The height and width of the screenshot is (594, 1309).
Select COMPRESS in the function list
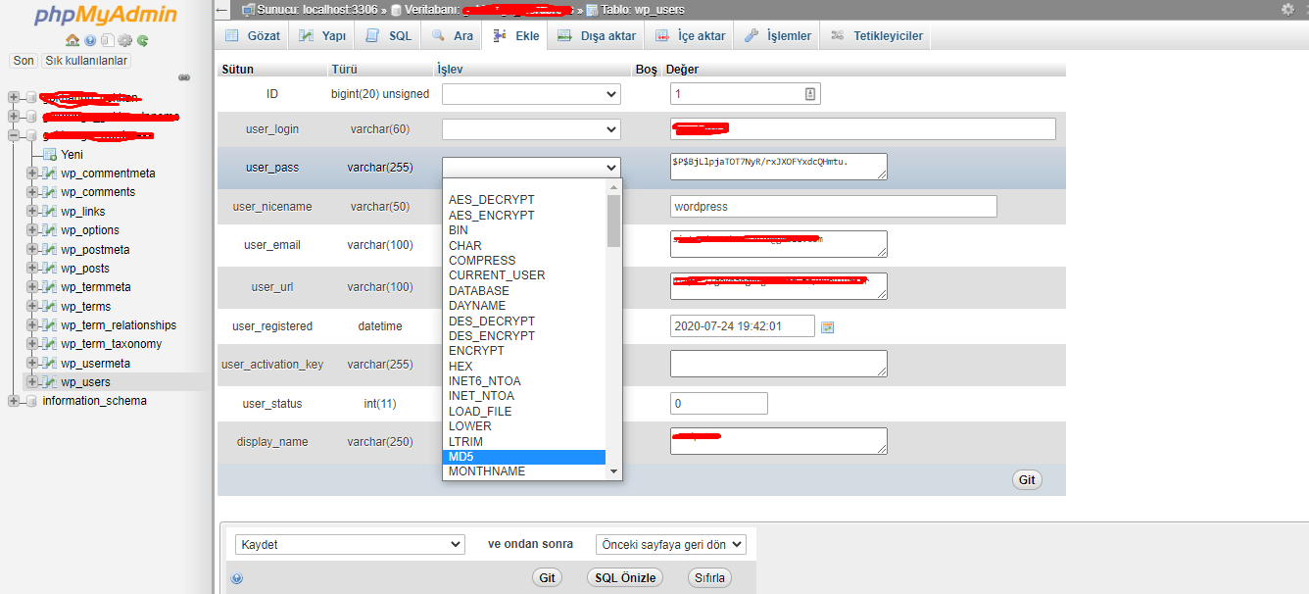point(524,261)
